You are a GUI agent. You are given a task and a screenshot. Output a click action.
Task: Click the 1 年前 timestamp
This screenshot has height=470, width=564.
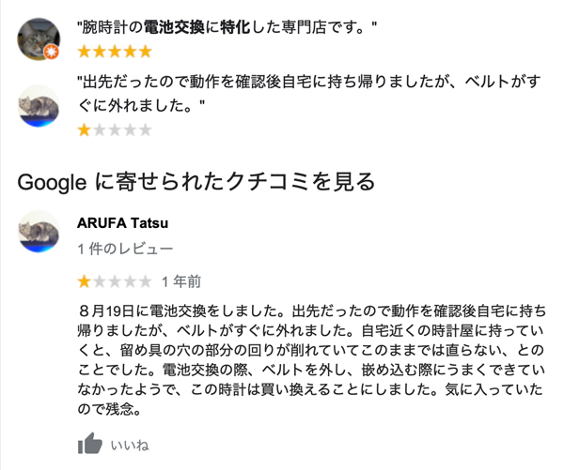point(180,281)
